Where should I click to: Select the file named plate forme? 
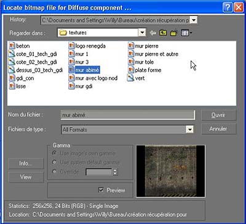click(x=148, y=70)
